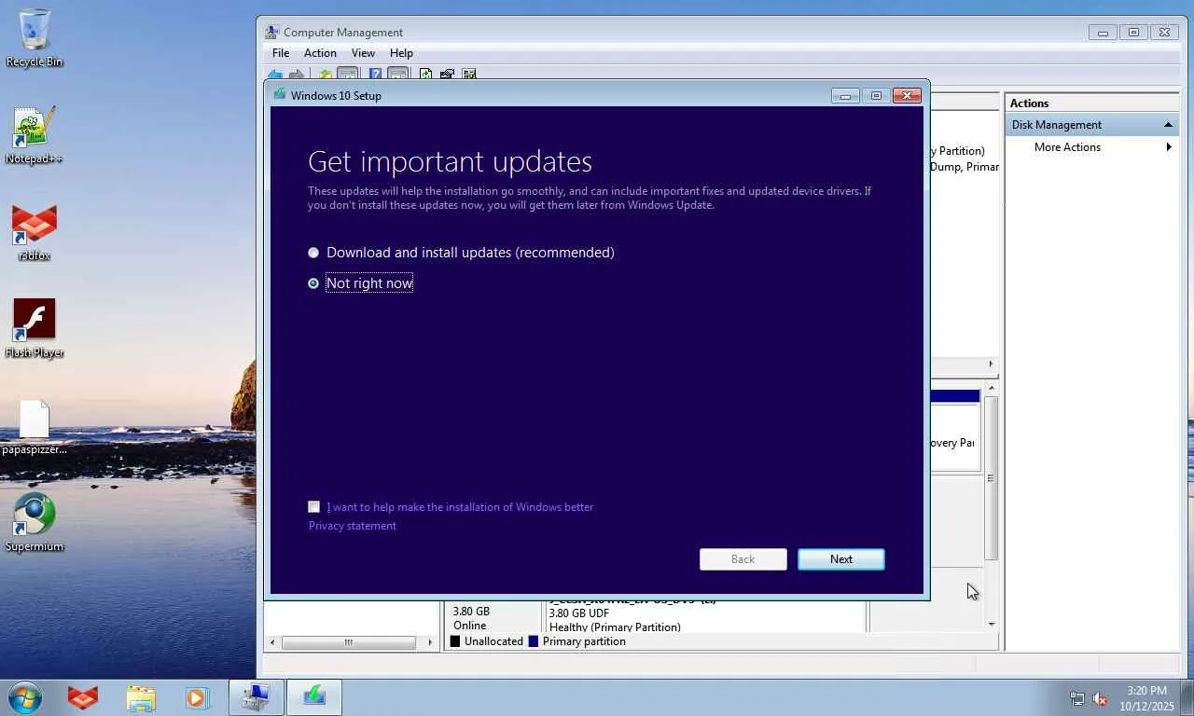
Task: Click Next in Windows 10 Setup
Action: click(x=841, y=559)
